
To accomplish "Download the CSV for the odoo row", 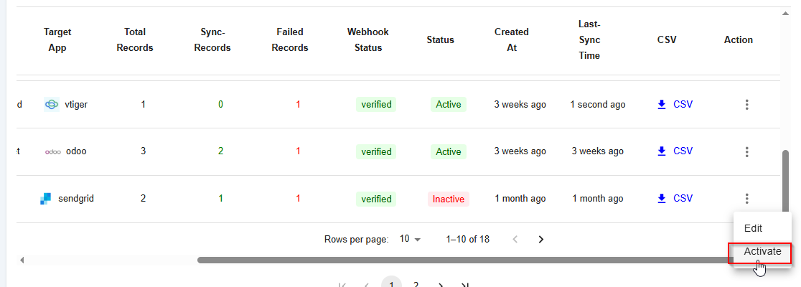I will click(675, 151).
